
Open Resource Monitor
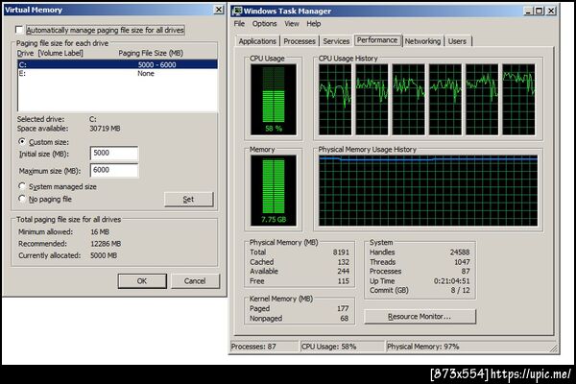[420, 317]
